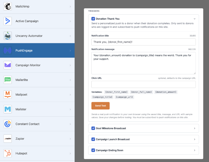Open the Mailchimp integration settings
209x162 pixels.
pyautogui.click(x=37, y=7)
